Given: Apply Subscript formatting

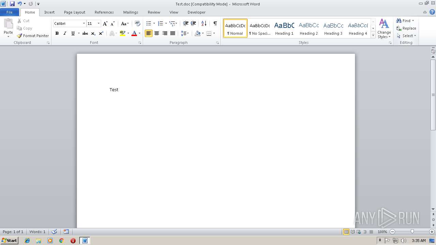Looking at the screenshot, I should point(93,33).
